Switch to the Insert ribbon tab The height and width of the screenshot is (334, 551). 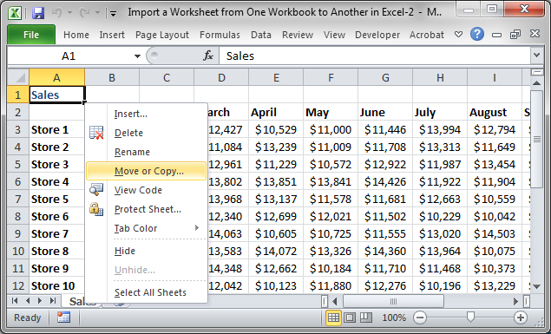112,35
